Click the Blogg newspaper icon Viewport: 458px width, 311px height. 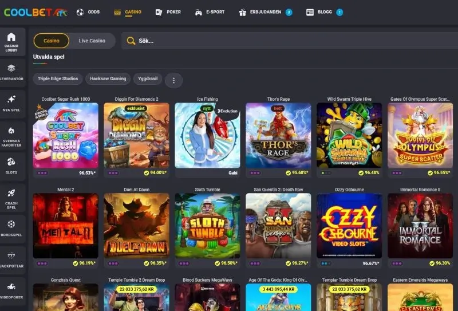pyautogui.click(x=310, y=12)
